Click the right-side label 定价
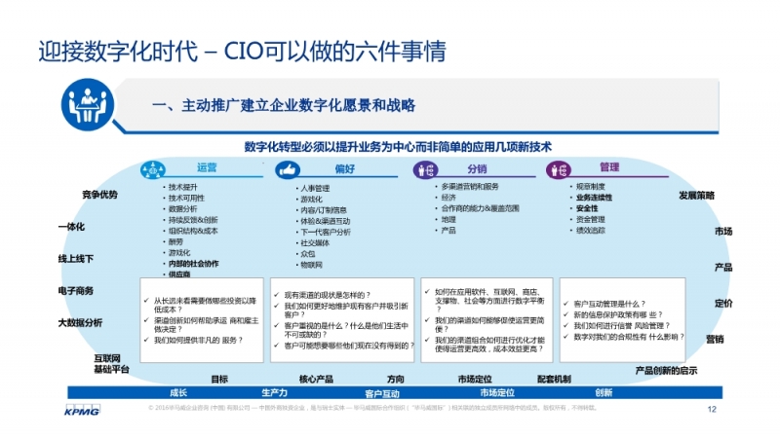The height and width of the screenshot is (438, 780). (723, 304)
